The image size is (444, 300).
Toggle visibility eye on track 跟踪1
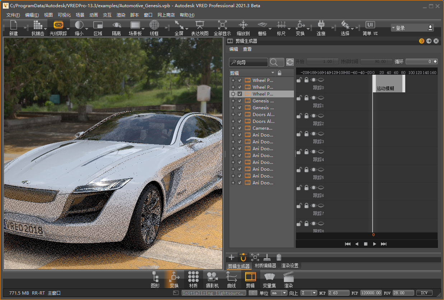tap(313, 98)
